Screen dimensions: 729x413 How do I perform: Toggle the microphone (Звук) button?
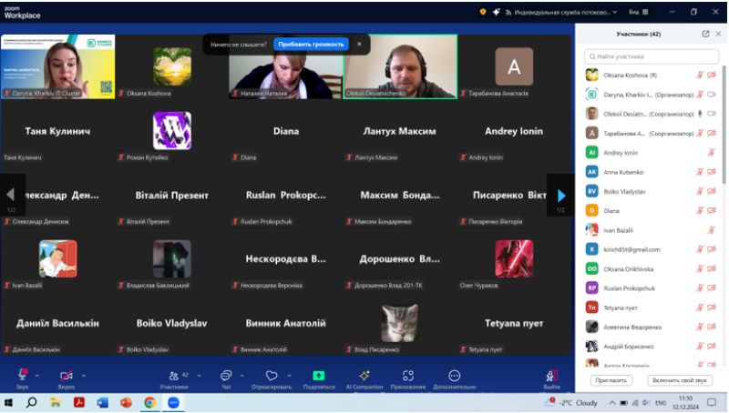(22, 376)
